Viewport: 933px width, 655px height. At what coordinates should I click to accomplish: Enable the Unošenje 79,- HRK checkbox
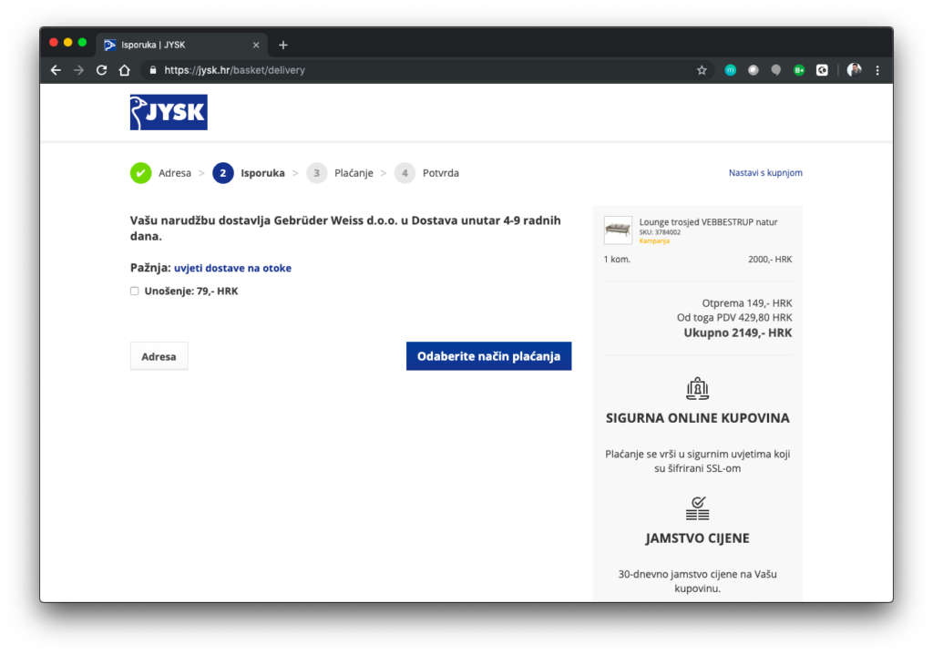click(135, 292)
